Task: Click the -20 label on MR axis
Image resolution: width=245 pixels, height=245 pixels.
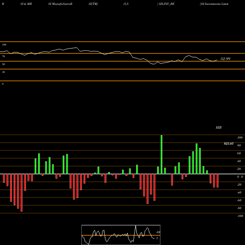Action: click(x=239, y=185)
